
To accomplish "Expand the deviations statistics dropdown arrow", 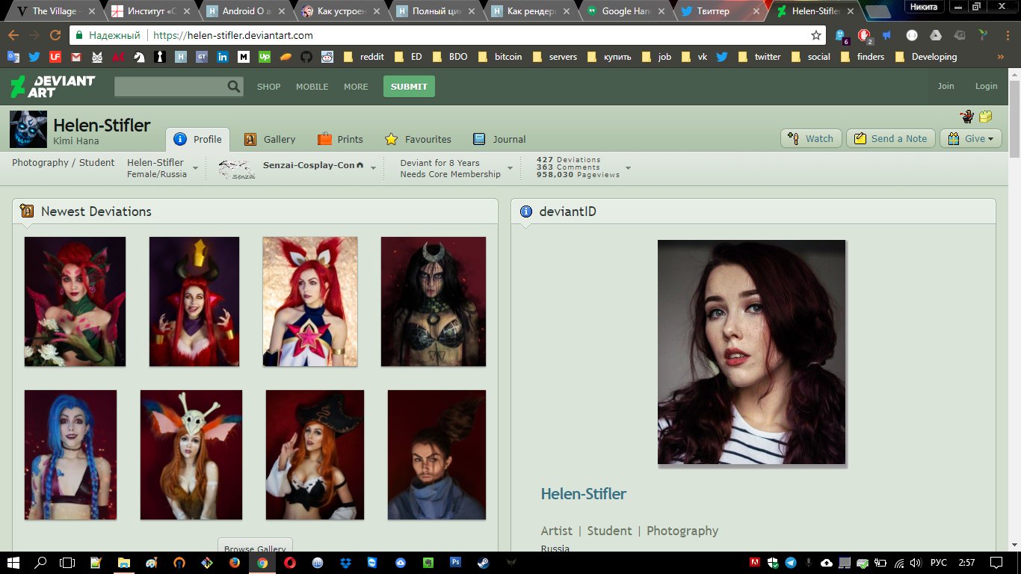I will click(628, 169).
